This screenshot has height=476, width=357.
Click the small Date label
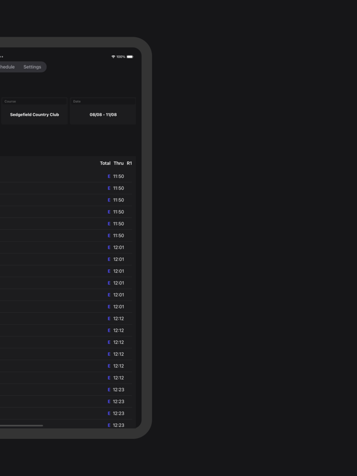[77, 102]
